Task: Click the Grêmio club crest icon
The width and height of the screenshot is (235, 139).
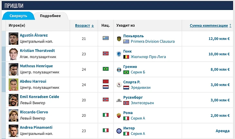Action: tap(119, 69)
